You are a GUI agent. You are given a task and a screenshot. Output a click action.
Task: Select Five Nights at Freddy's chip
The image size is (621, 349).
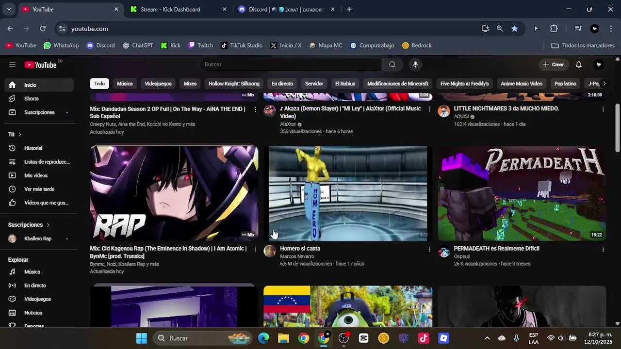[x=464, y=84]
